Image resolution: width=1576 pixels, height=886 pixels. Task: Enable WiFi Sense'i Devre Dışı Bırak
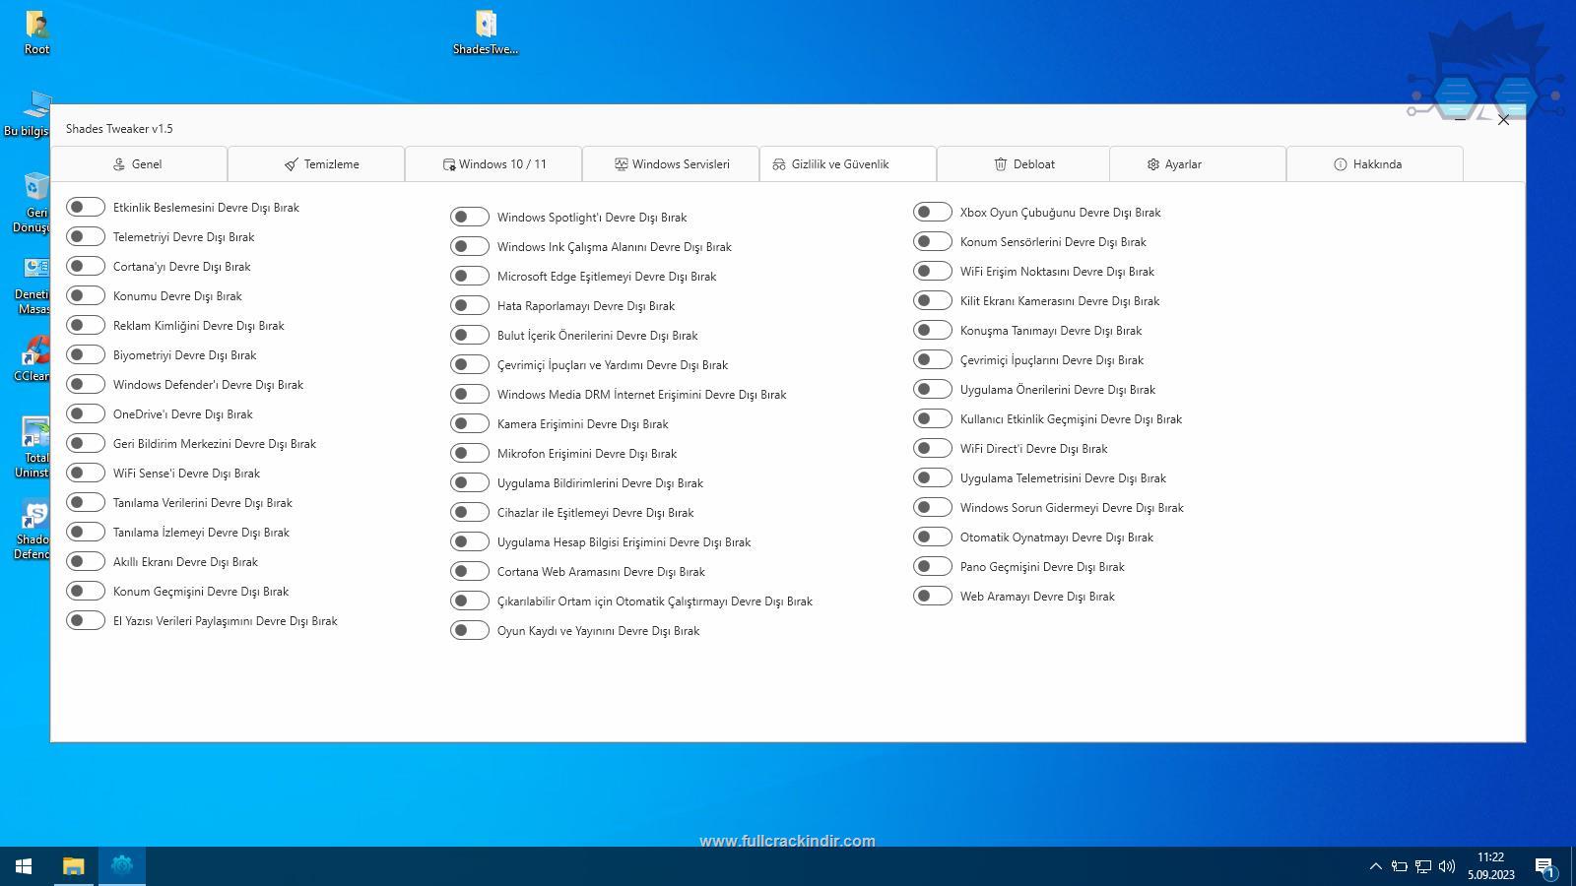(x=86, y=473)
